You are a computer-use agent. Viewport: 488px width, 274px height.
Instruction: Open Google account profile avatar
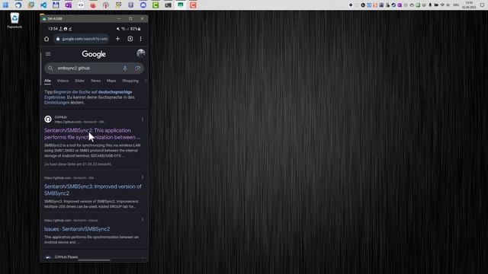tap(140, 53)
